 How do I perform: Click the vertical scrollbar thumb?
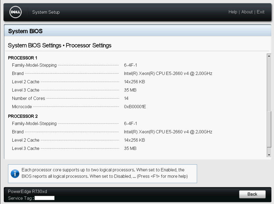(269, 129)
